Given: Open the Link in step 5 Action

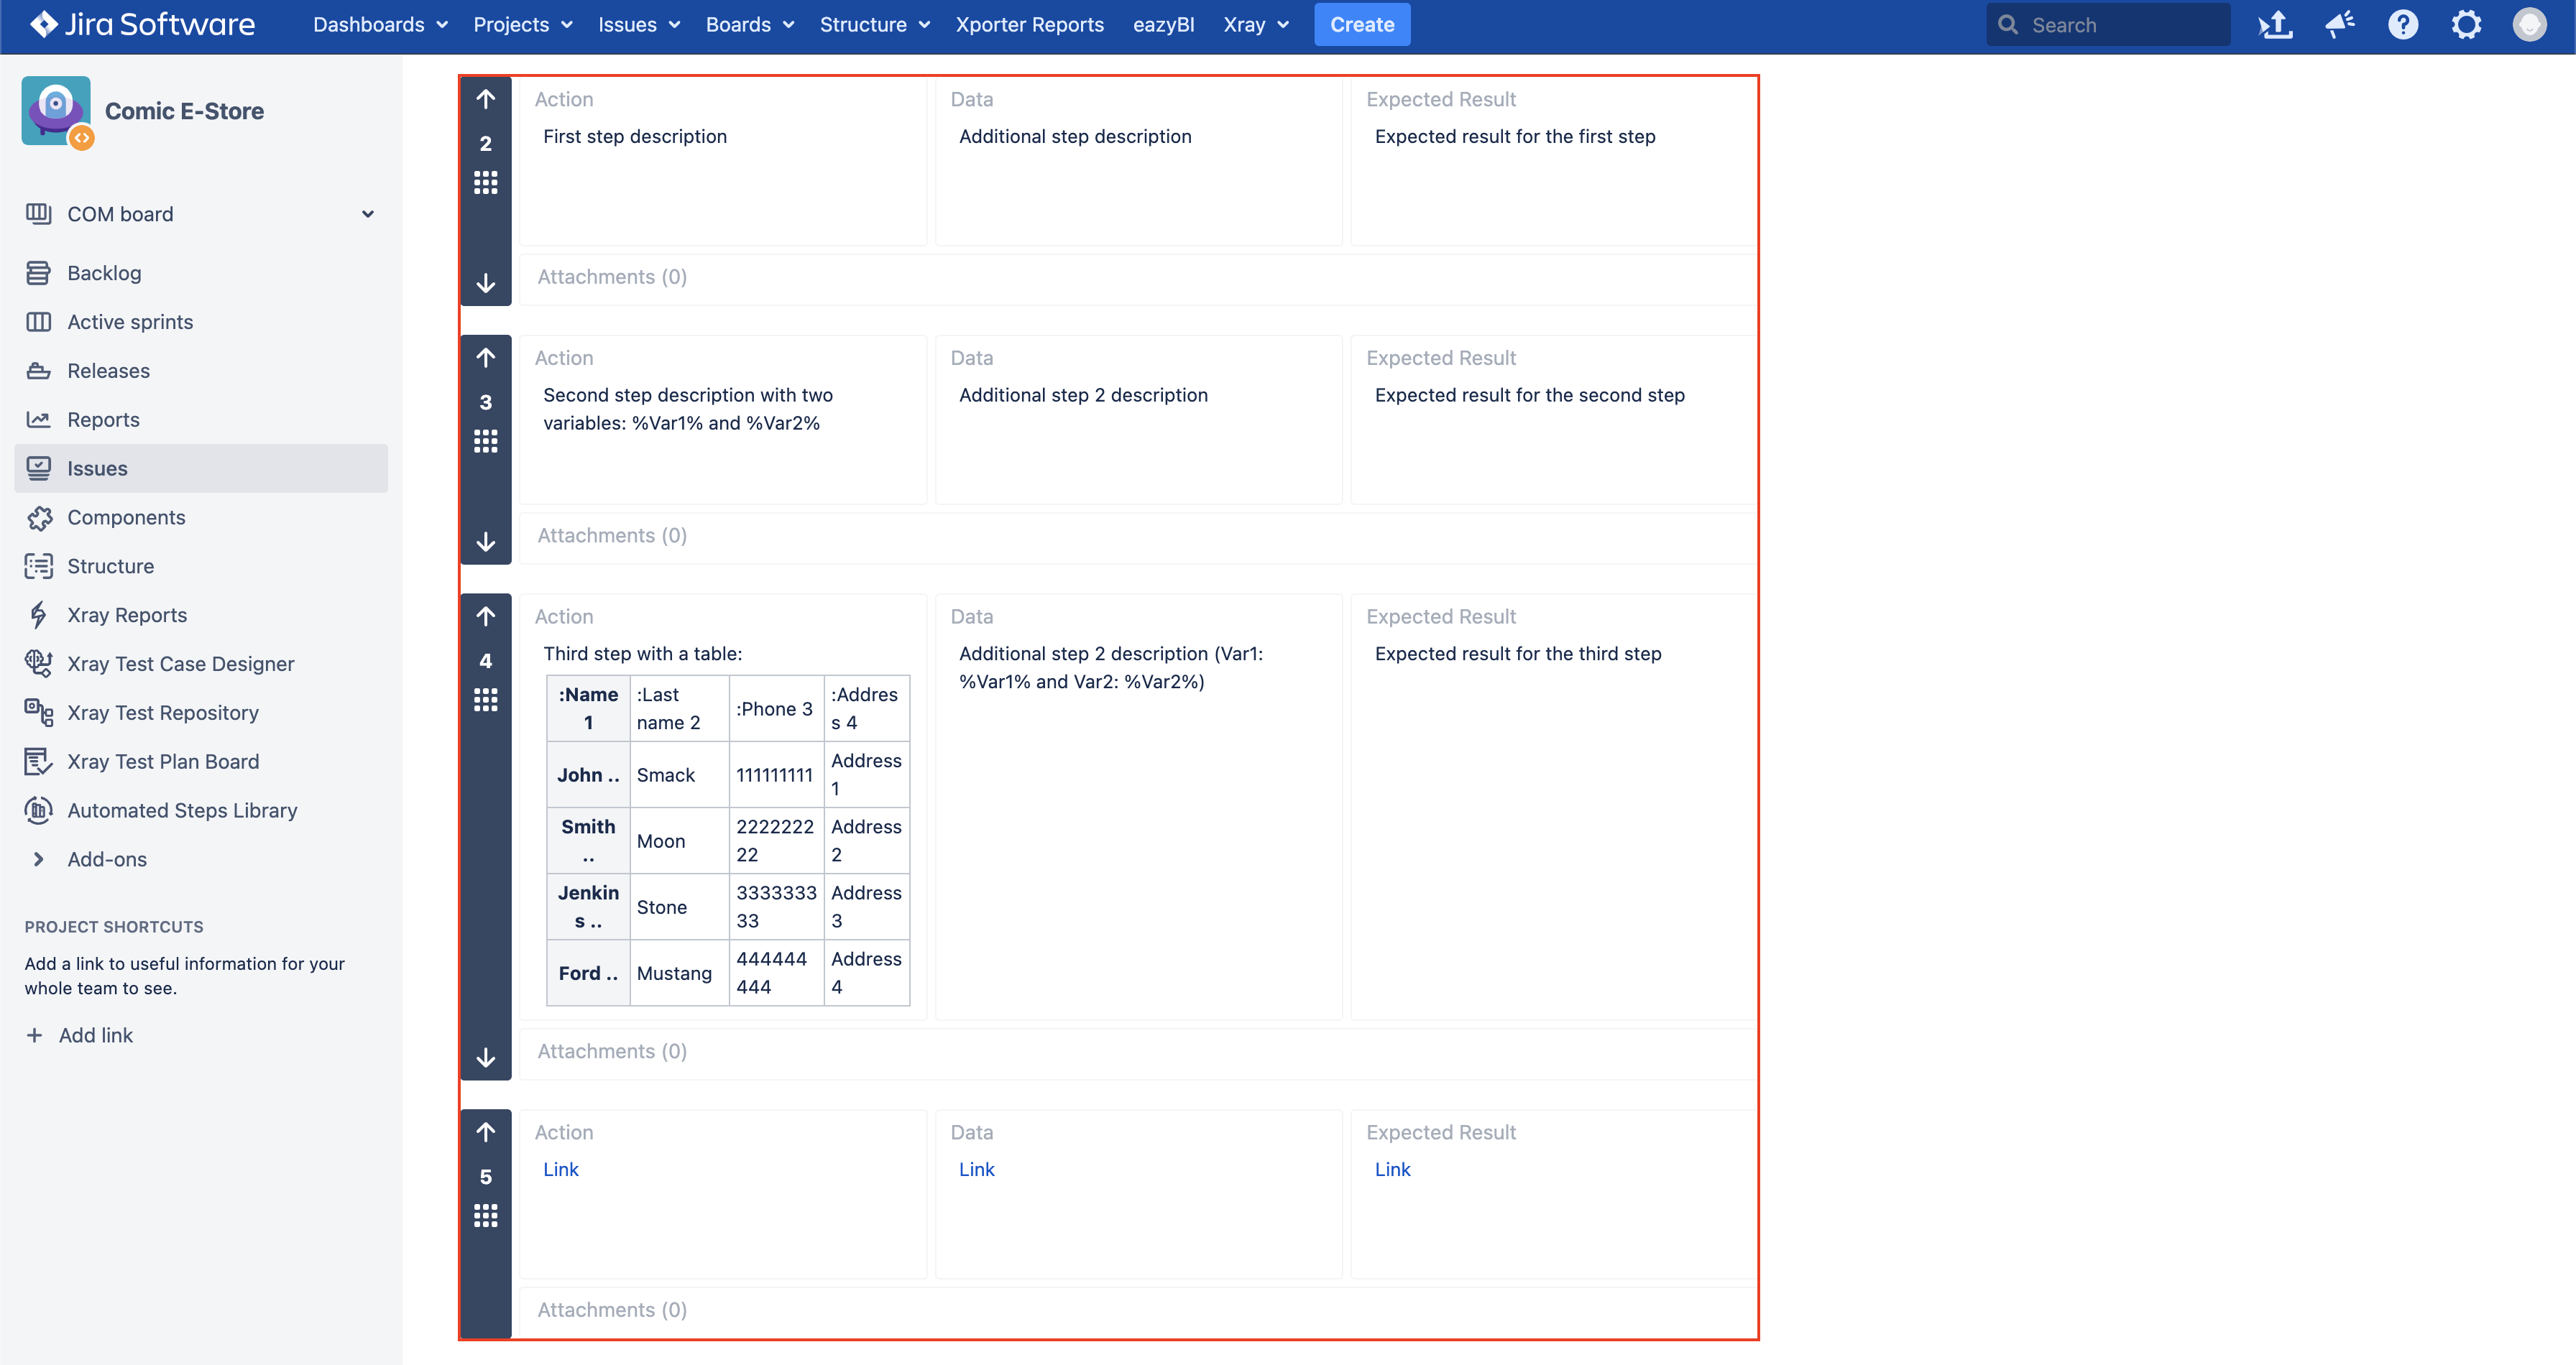Looking at the screenshot, I should pyautogui.click(x=561, y=1169).
